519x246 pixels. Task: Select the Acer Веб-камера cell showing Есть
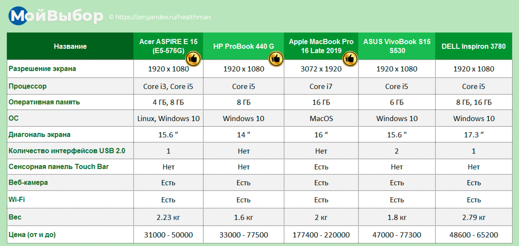click(168, 182)
